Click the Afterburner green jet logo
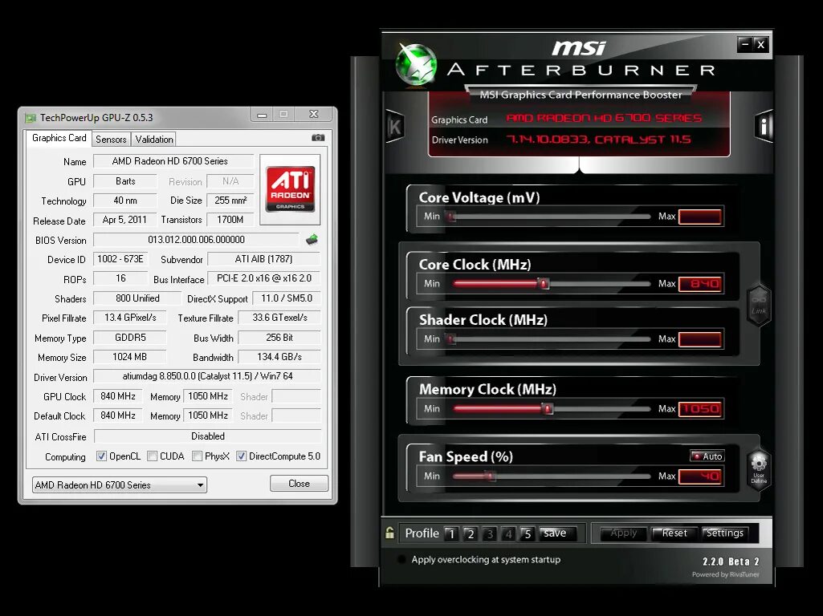Screen dimensions: 823x616 pos(416,64)
